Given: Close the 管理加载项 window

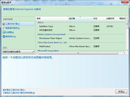Looking at the screenshot, I should coord(125,2).
